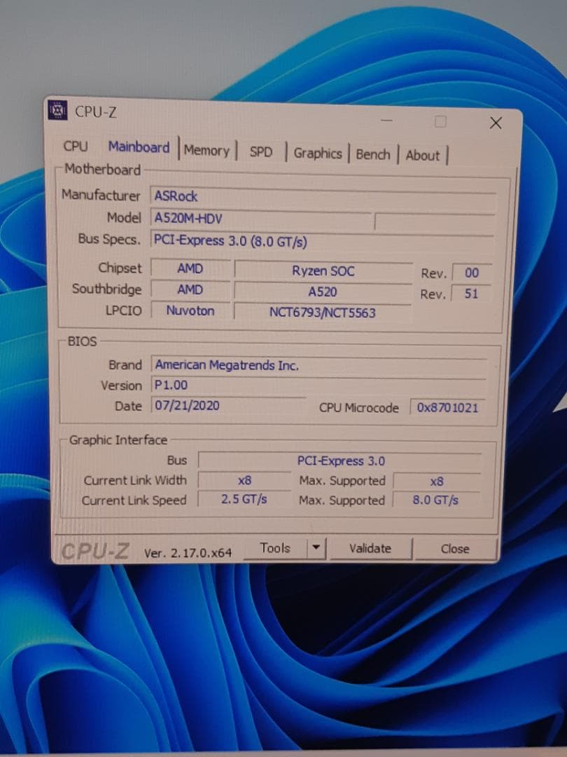Click the CPU-Z icon in title bar

pos(57,110)
